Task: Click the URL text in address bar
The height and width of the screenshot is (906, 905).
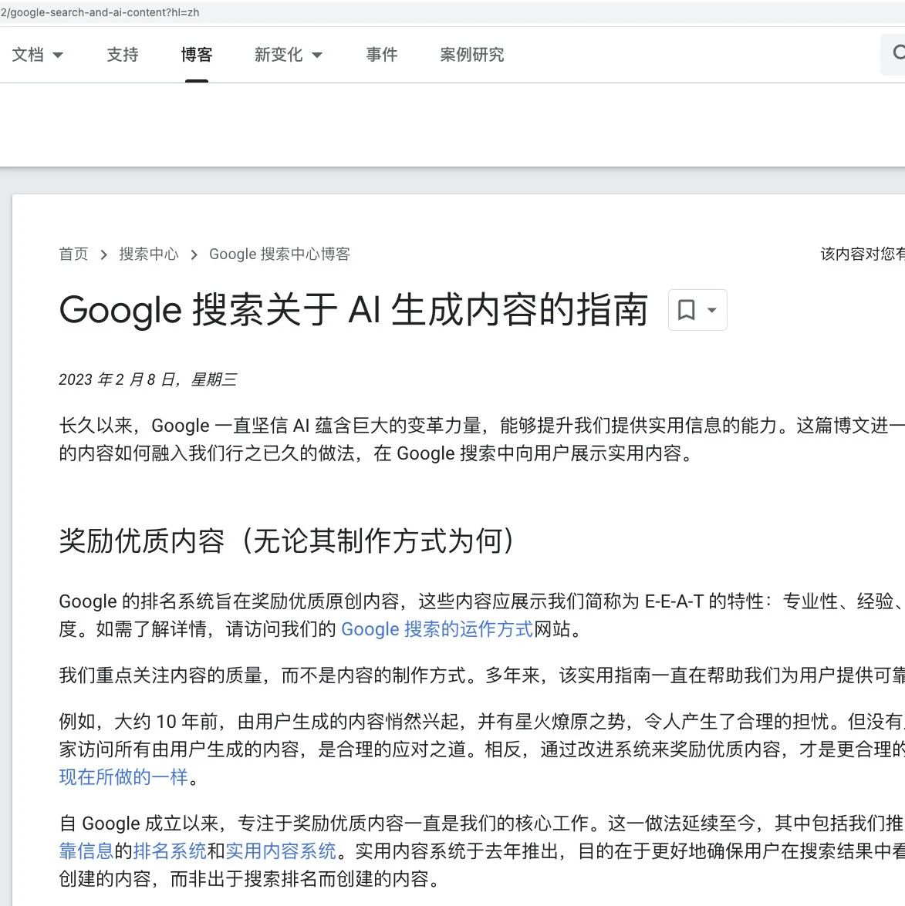Action: tap(100, 12)
